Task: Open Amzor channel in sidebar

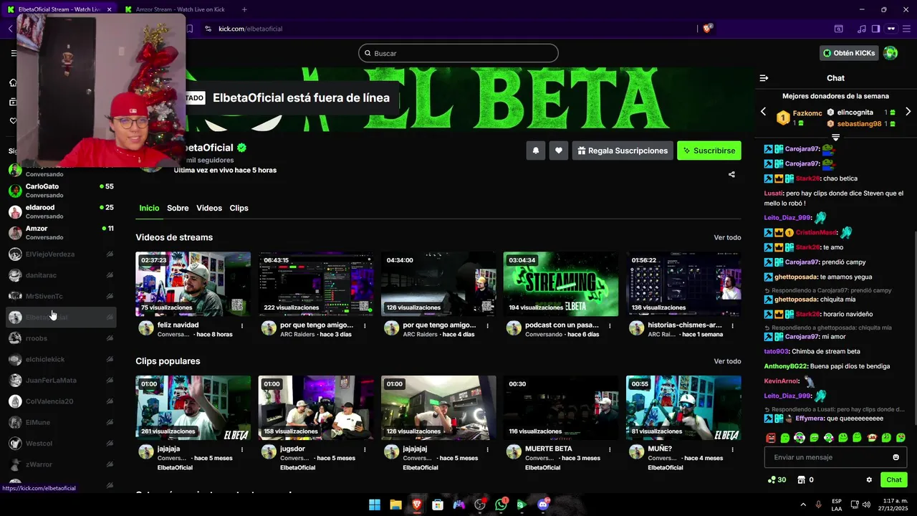Action: [x=62, y=233]
